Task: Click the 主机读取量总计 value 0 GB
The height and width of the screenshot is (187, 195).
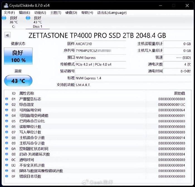Action: pos(177,44)
